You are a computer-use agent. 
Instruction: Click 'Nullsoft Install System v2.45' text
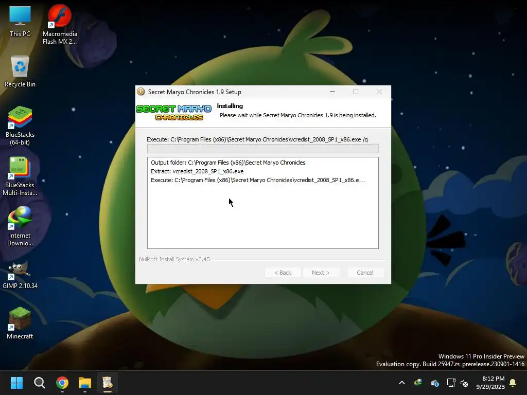click(174, 259)
